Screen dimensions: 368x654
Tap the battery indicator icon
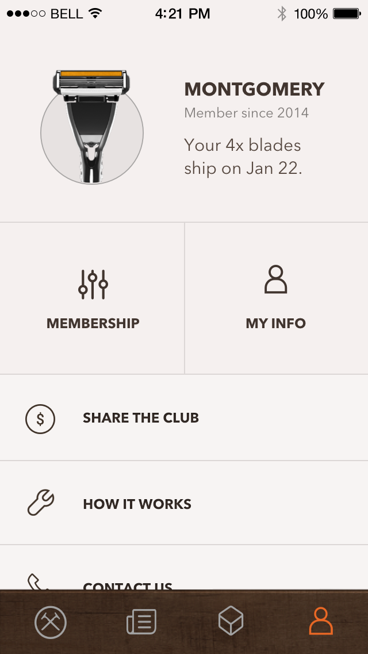pyautogui.click(x=347, y=14)
